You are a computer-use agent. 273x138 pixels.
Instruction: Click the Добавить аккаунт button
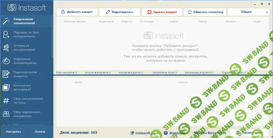click(77, 12)
